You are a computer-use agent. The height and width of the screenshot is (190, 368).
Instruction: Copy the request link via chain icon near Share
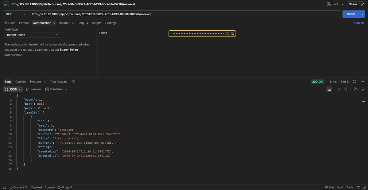coord(362,4)
